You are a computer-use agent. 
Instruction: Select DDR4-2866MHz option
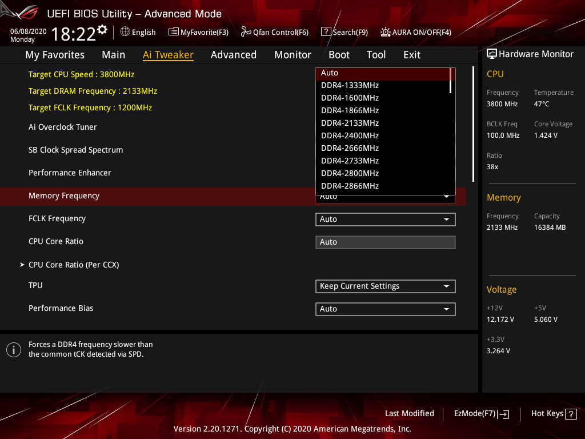383,186
